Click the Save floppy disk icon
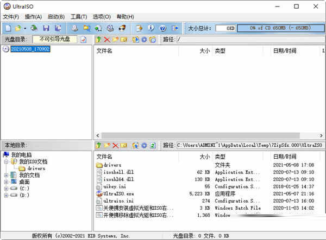The width and height of the screenshot is (326, 240). pos(46,28)
